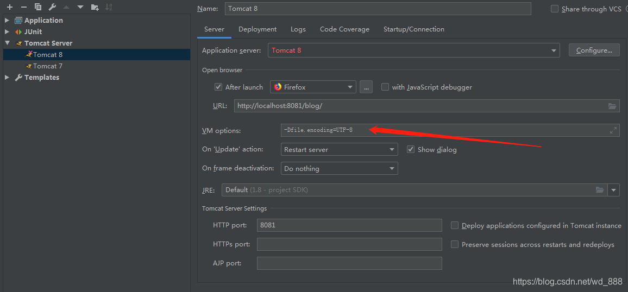Open JRE dropdown arrow
This screenshot has height=292, width=628.
coord(614,190)
